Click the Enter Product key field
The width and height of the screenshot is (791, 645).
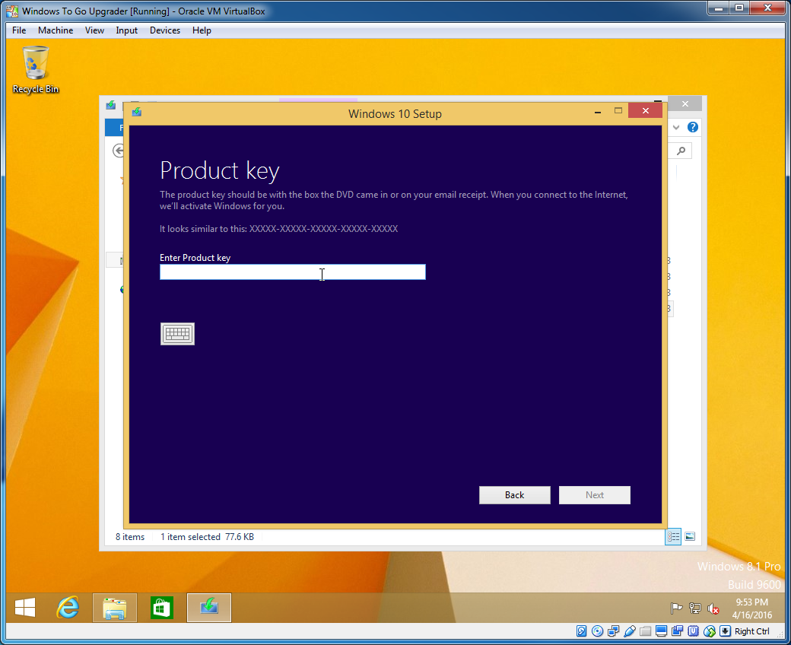[293, 272]
